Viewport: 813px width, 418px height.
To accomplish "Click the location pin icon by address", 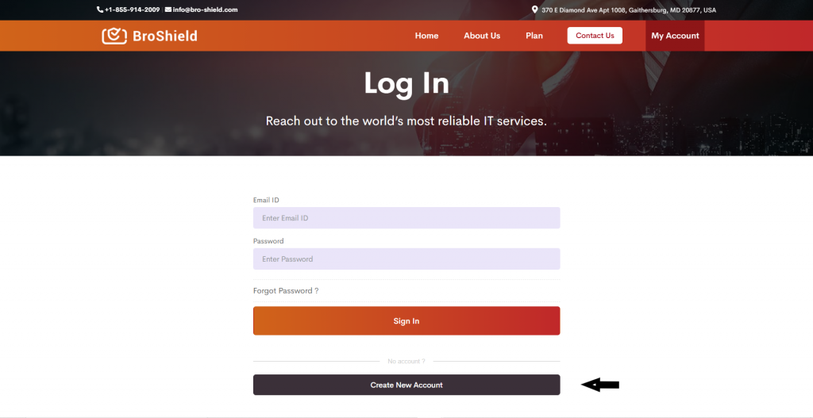I will click(x=534, y=10).
